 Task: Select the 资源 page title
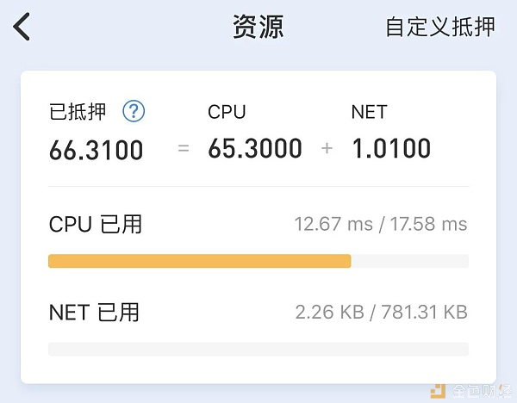pos(258,27)
